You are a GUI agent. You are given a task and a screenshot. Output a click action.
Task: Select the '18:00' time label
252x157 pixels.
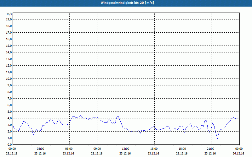coord(183,149)
